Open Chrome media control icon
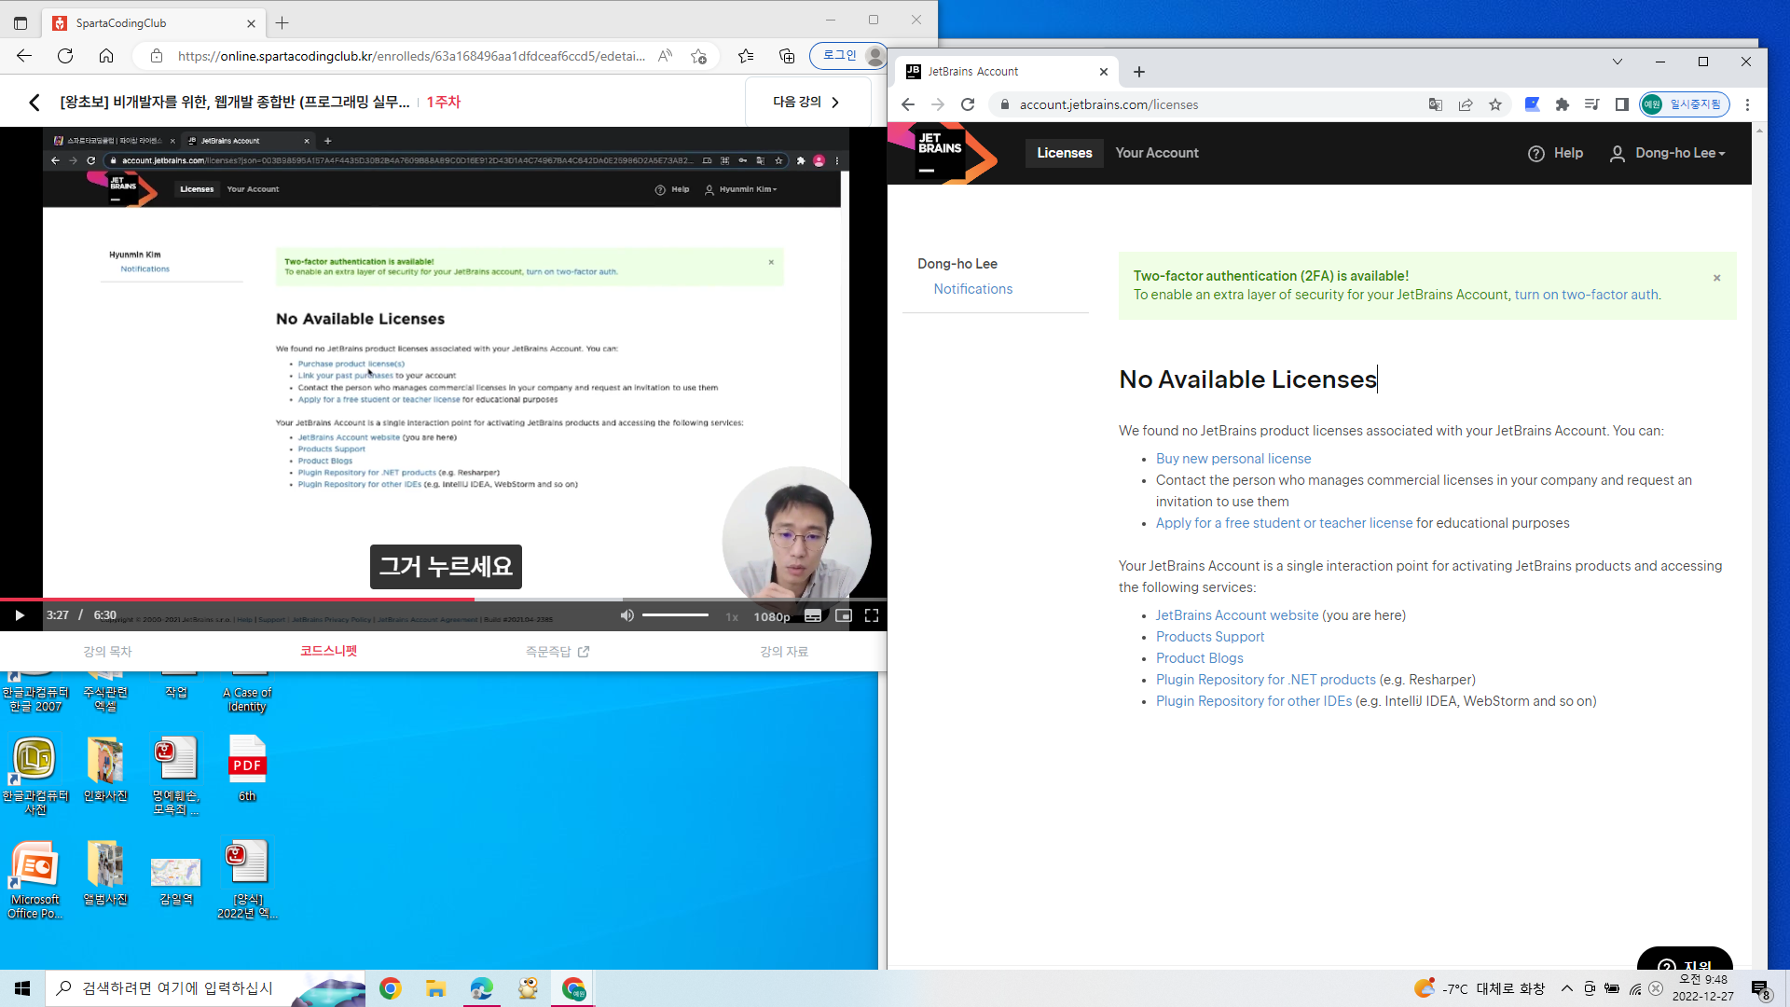The image size is (1790, 1007). point(1592,104)
